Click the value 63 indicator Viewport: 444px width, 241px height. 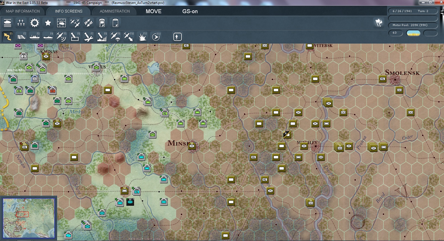395,33
